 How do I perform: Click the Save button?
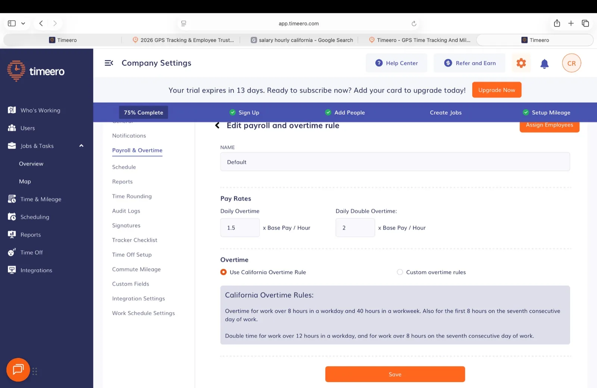395,374
